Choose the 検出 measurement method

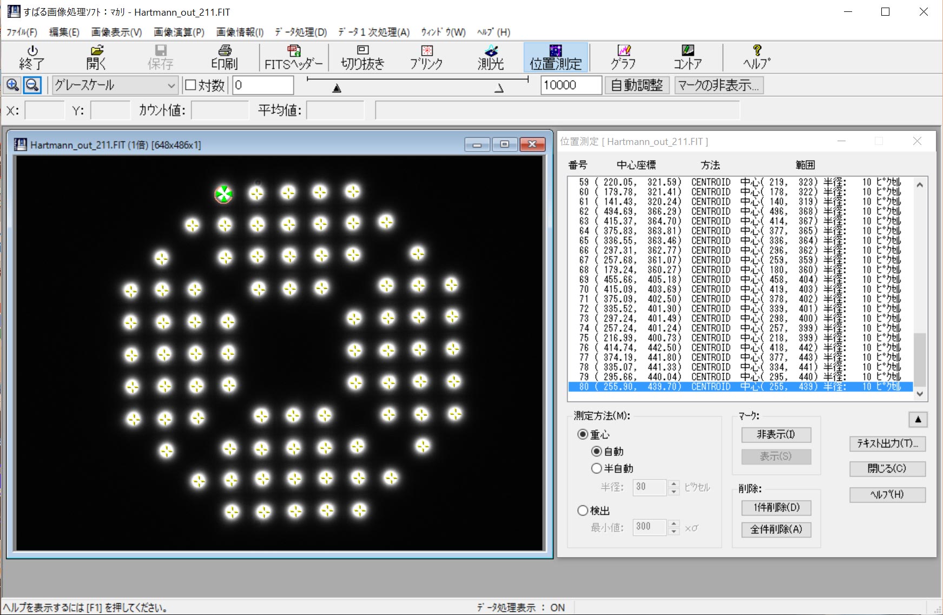click(x=583, y=511)
